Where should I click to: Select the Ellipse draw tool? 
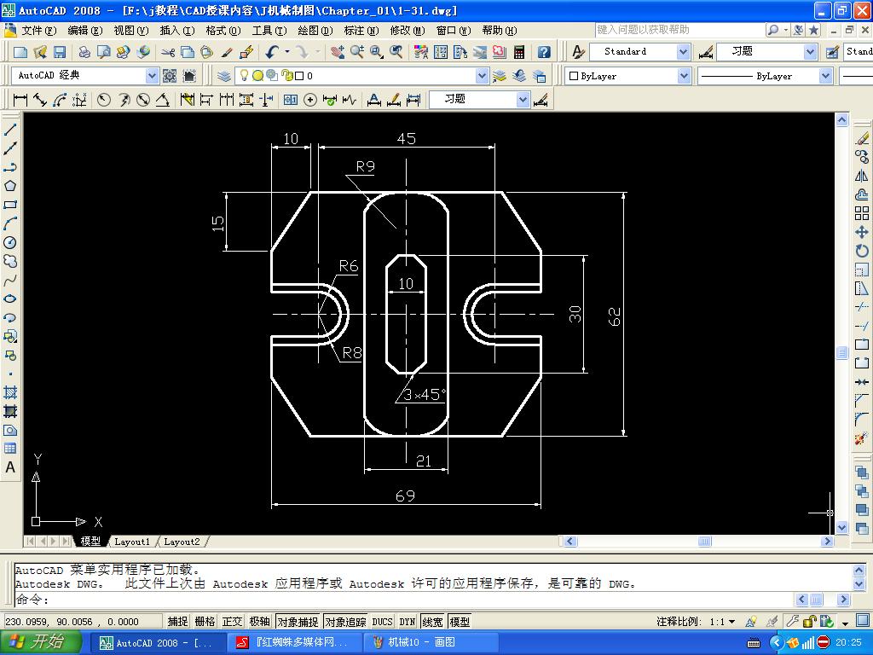click(10, 299)
